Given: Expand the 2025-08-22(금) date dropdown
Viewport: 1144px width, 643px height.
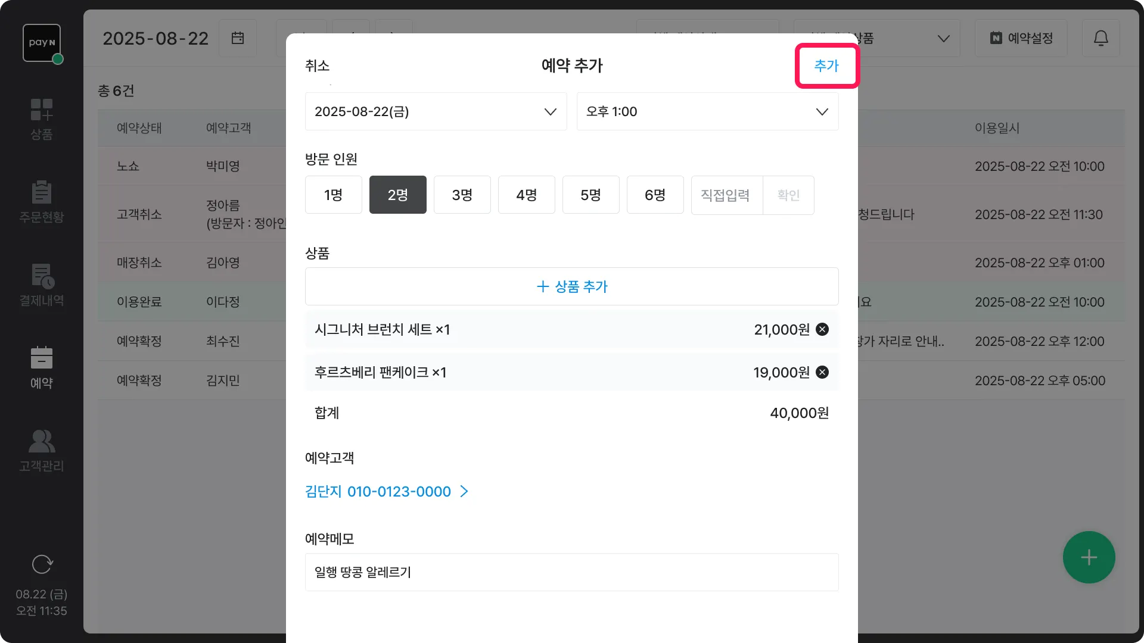Looking at the screenshot, I should click(436, 111).
